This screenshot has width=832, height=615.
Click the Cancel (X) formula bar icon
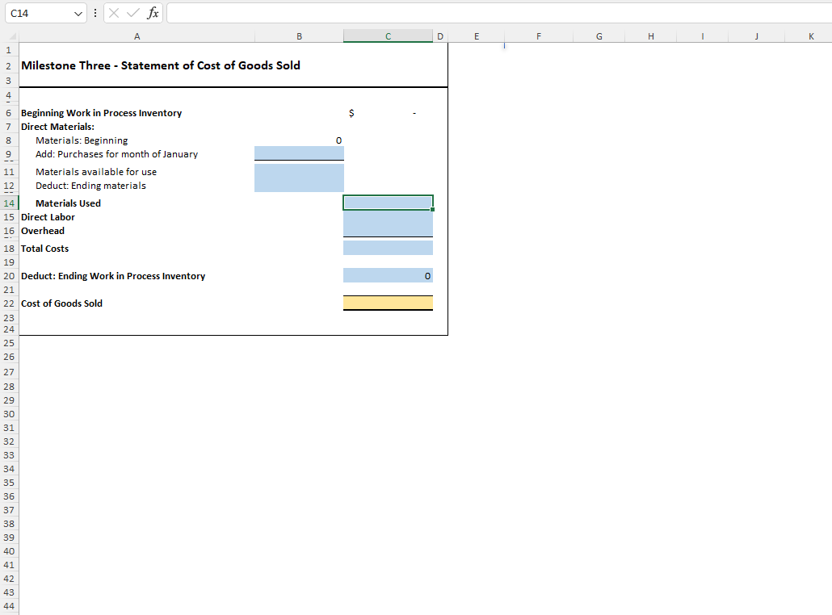[x=114, y=13]
